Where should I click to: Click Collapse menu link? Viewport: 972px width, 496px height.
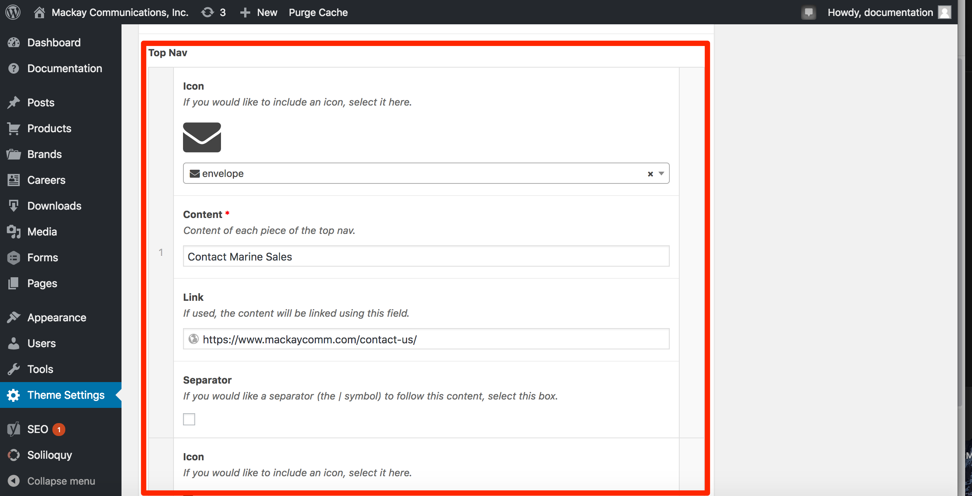click(61, 481)
